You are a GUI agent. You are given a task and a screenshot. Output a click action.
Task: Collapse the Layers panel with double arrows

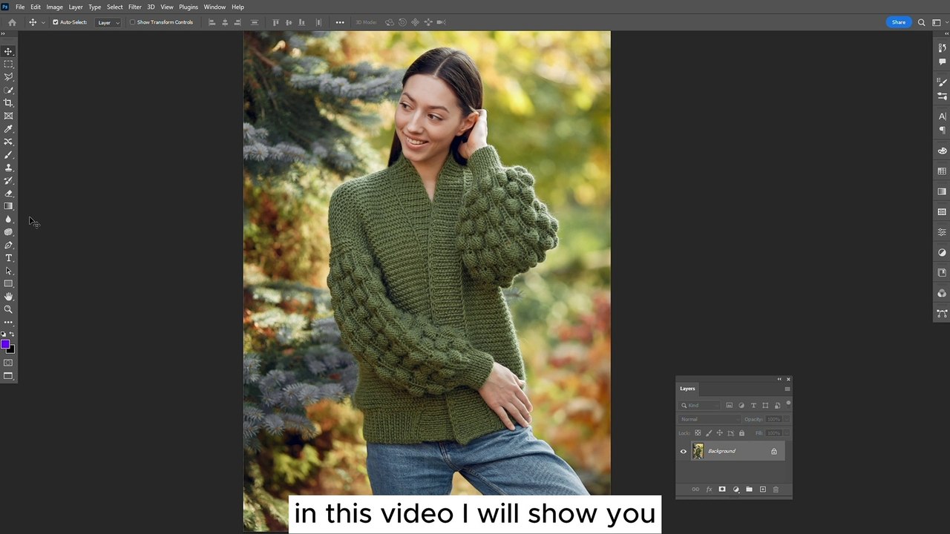[x=779, y=379]
